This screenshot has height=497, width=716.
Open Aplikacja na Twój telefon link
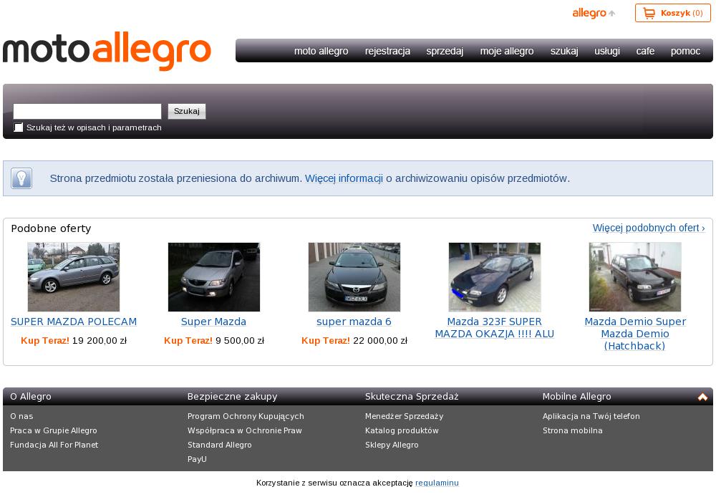[x=591, y=416]
